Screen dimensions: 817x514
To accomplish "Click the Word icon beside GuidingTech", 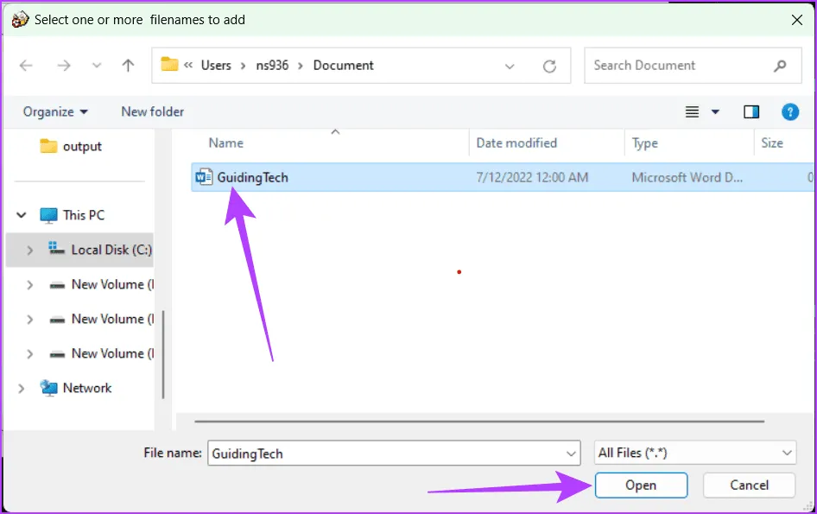I will 205,178.
